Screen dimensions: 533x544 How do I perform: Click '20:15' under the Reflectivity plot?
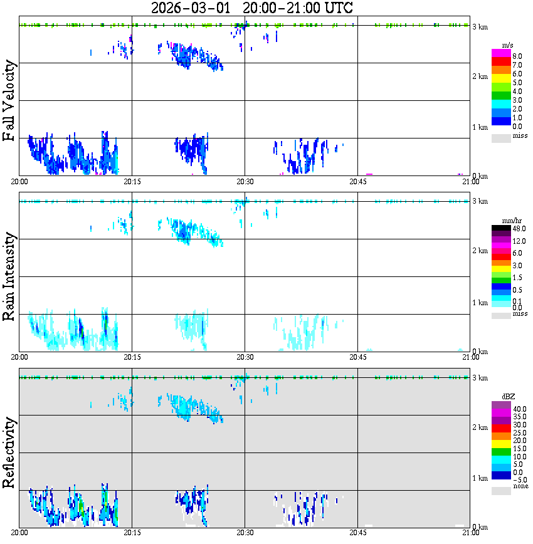[x=132, y=533]
